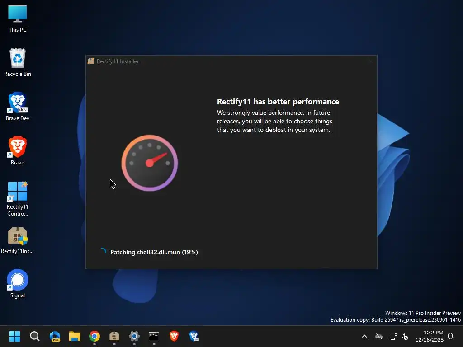Click the 'We strongly value performance' description text
This screenshot has width=463, height=347.
click(x=274, y=121)
